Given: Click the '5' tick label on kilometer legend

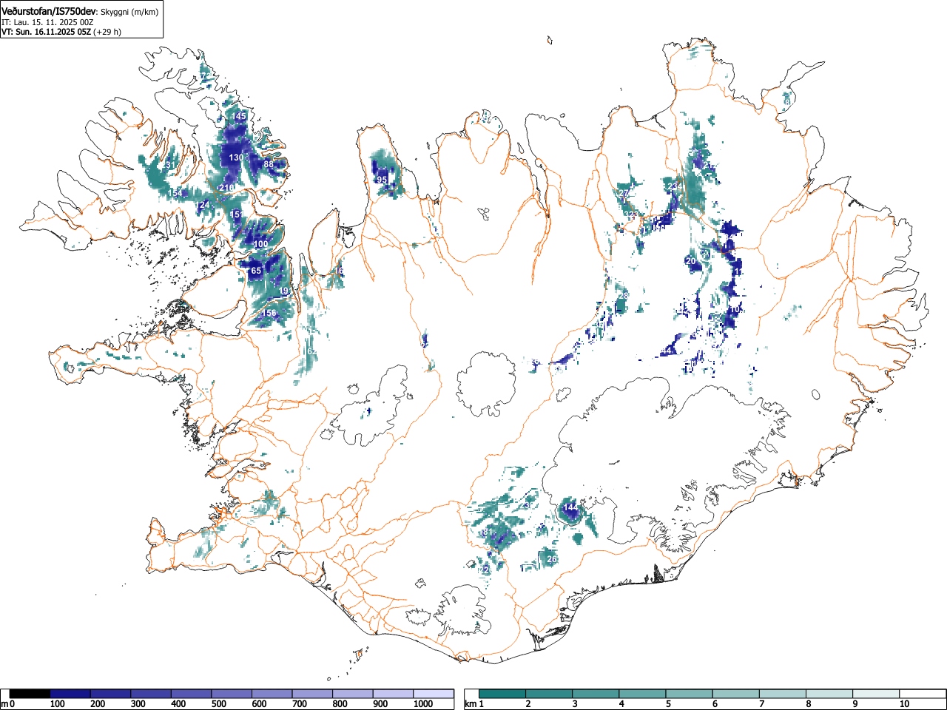Looking at the screenshot, I should tap(668, 704).
